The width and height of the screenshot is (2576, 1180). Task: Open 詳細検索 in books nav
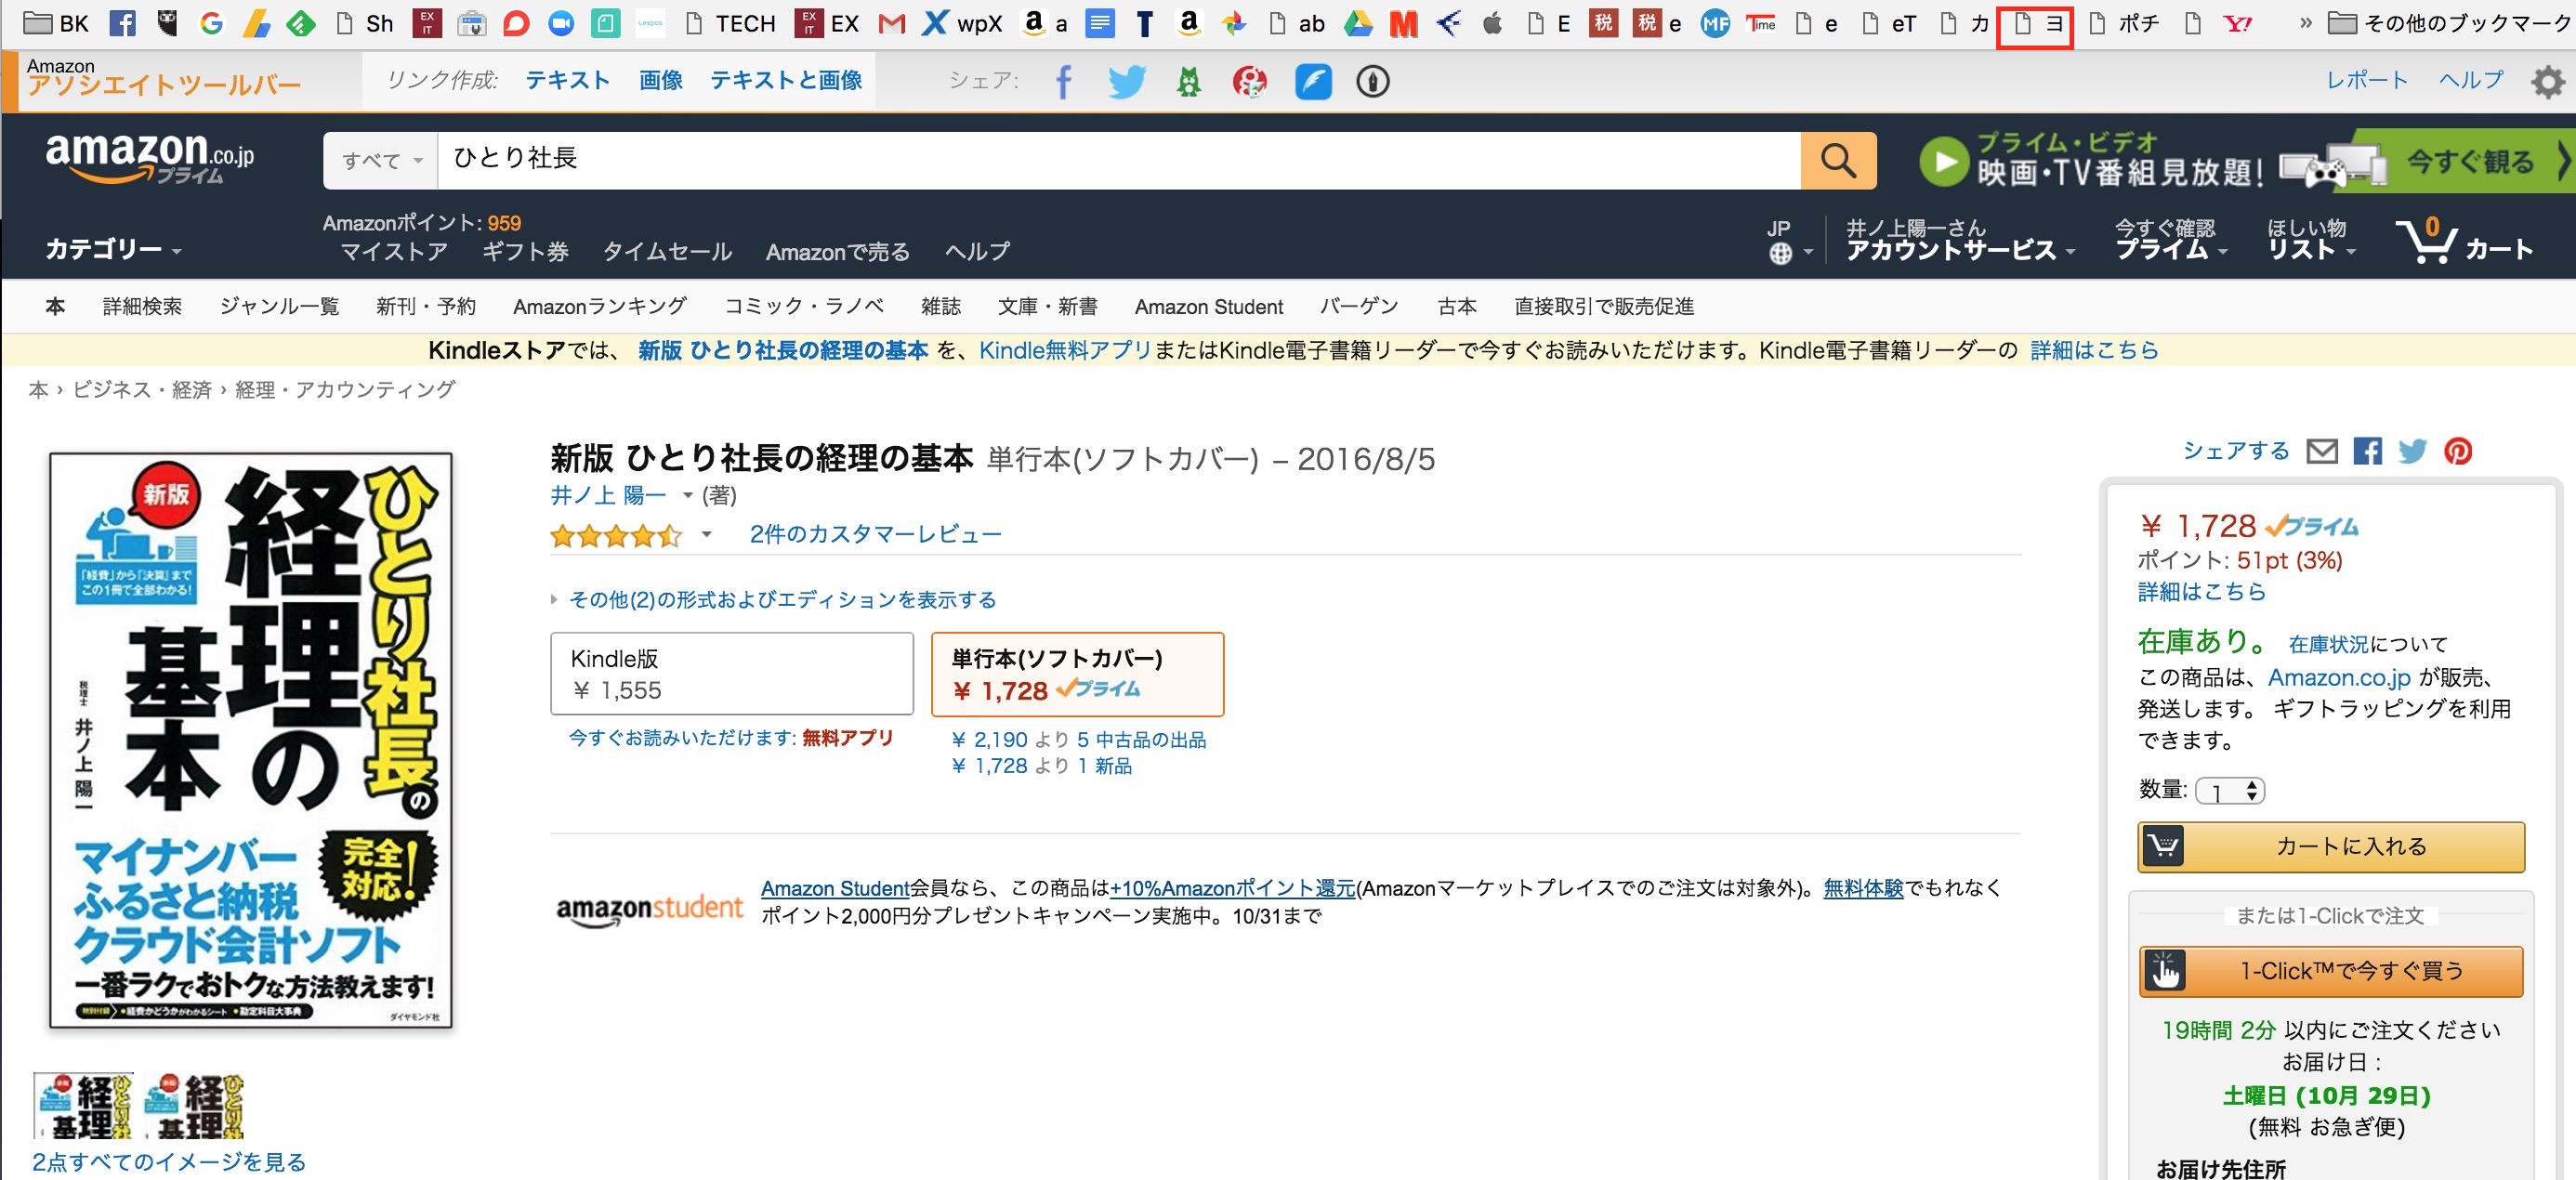[x=142, y=306]
